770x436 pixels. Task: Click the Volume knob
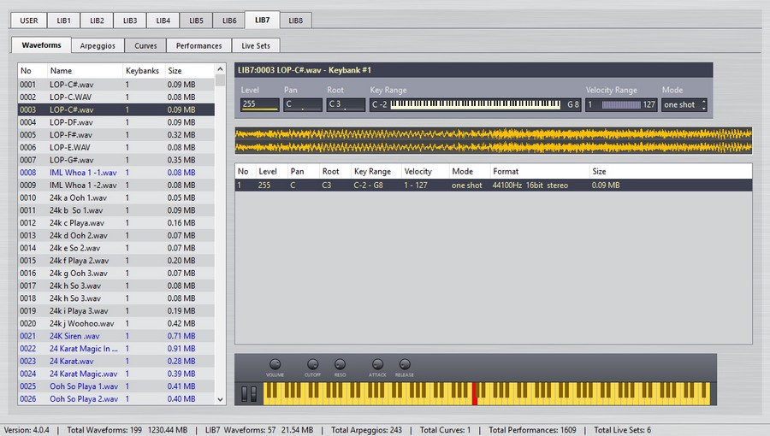click(275, 364)
